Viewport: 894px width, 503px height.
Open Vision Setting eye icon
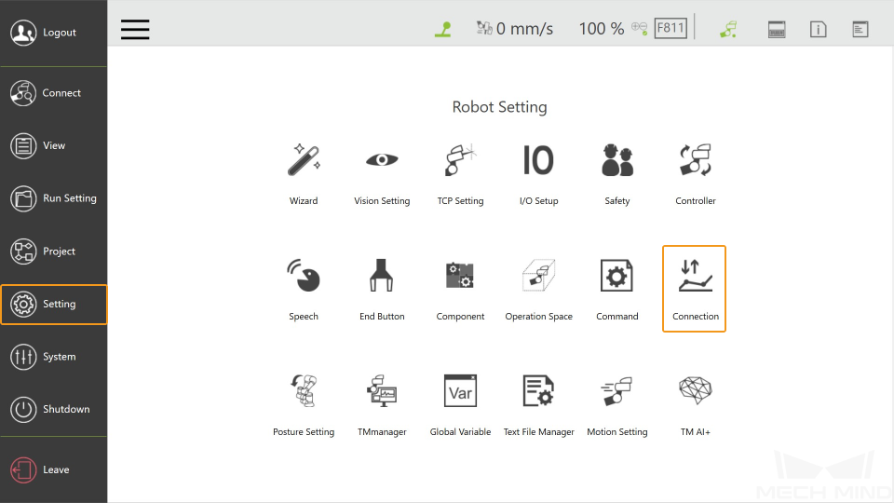pos(382,160)
